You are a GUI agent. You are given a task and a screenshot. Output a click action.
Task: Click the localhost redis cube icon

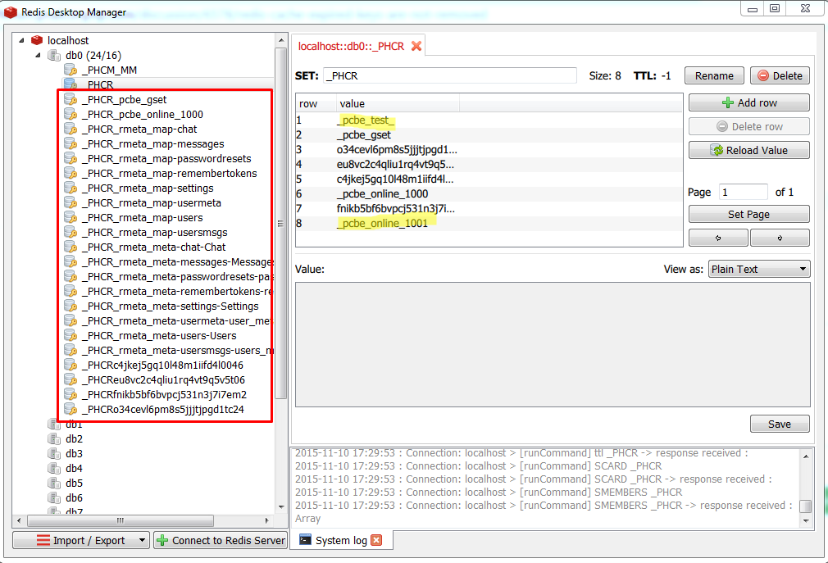36,39
